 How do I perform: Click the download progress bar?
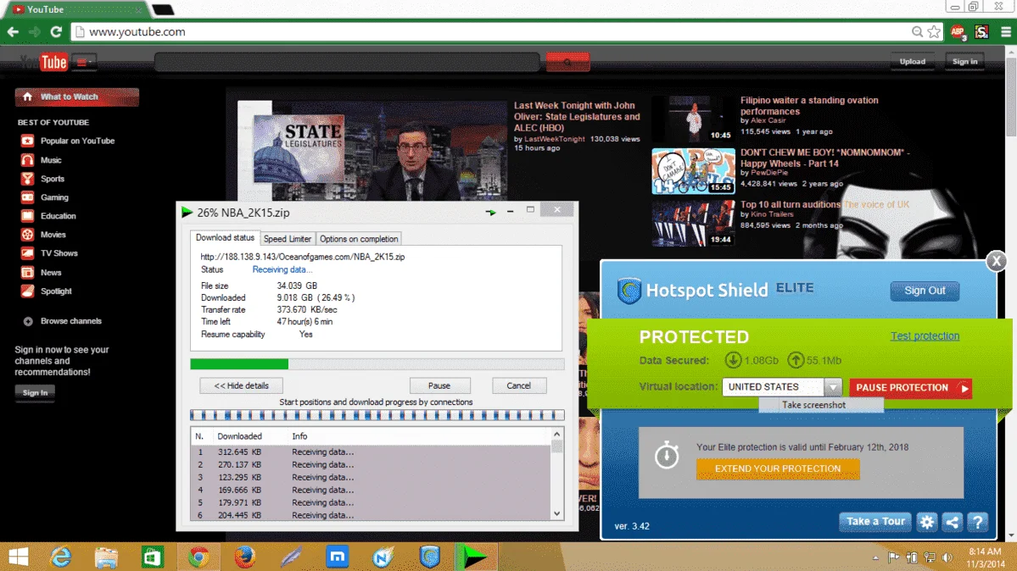tap(377, 364)
